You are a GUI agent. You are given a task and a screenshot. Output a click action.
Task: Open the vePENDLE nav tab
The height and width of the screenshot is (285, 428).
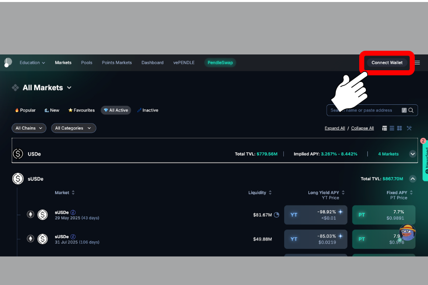184,63
